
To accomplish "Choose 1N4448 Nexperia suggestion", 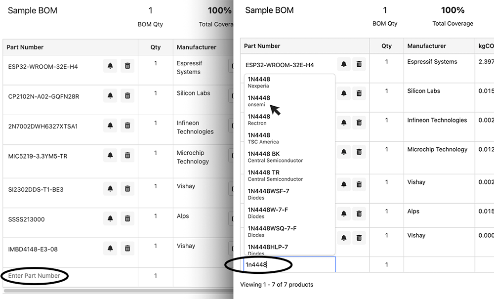I will (x=259, y=82).
